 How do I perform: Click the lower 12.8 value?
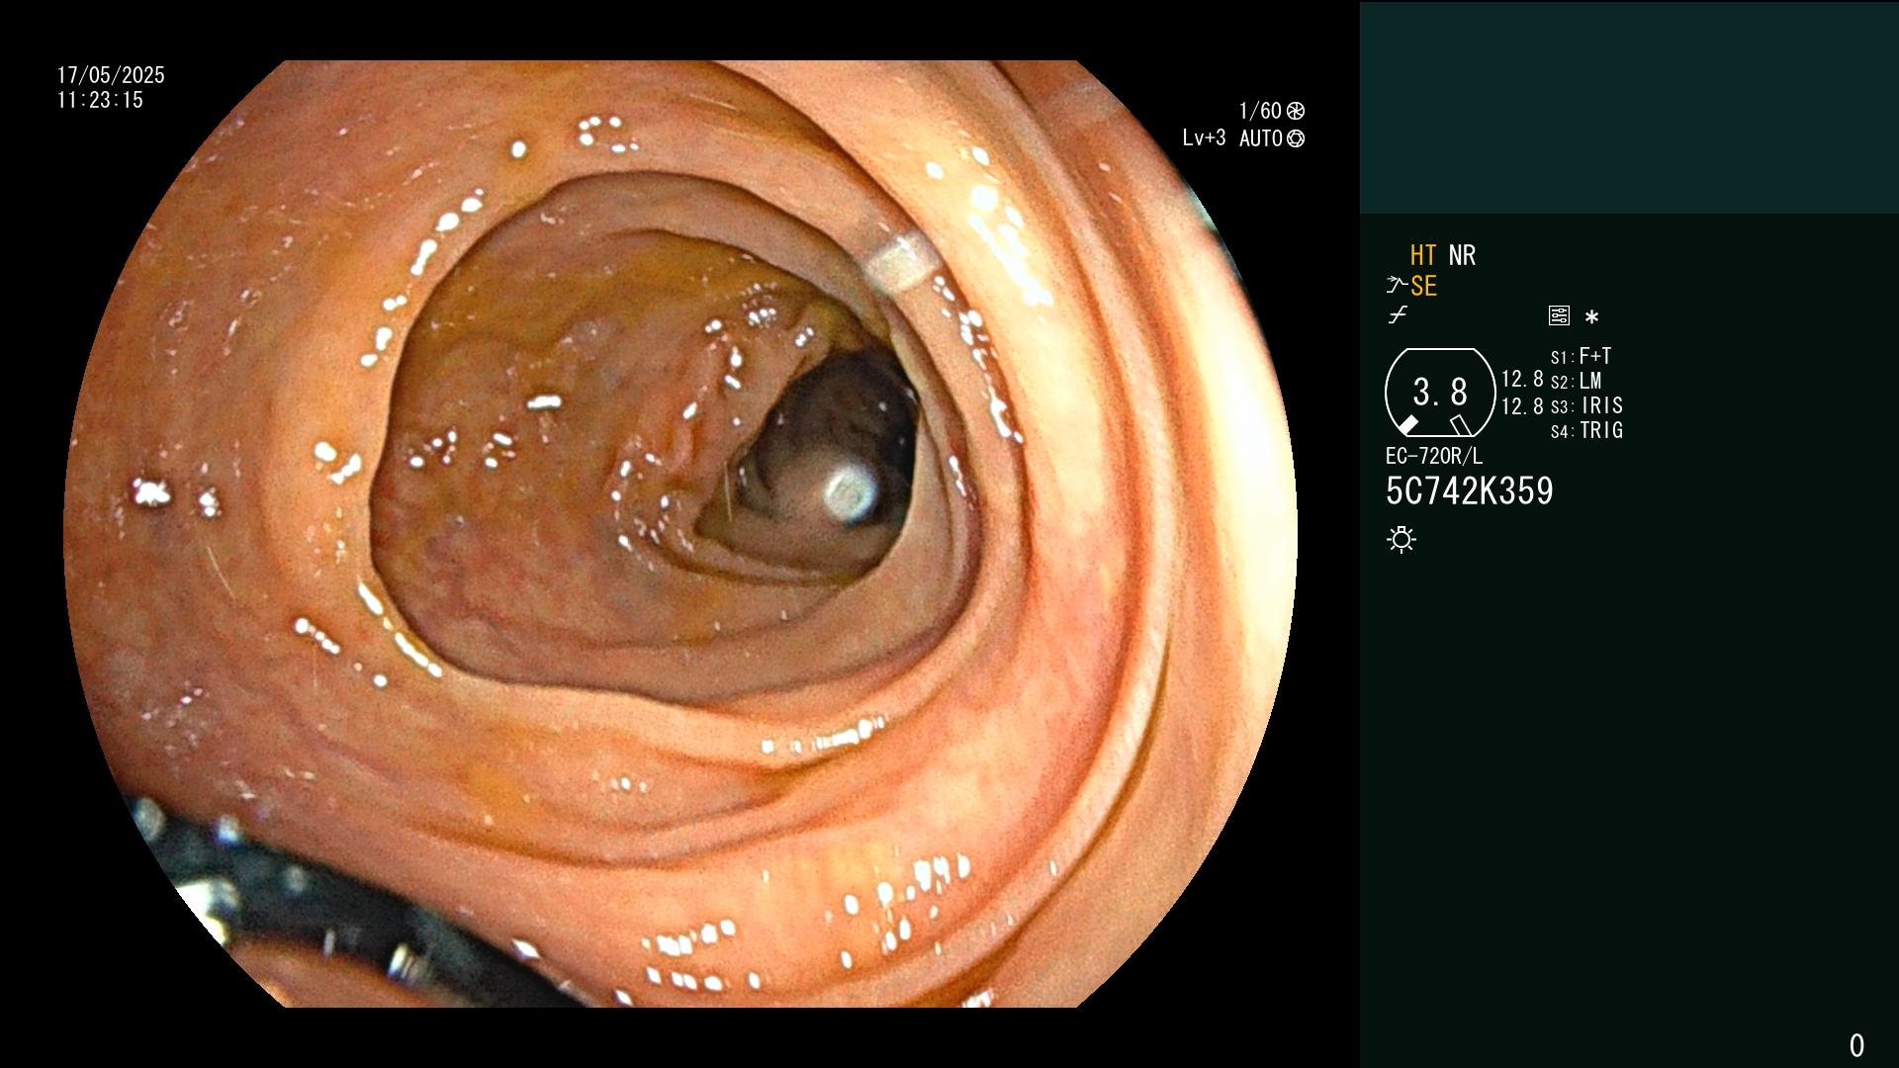(x=1522, y=405)
